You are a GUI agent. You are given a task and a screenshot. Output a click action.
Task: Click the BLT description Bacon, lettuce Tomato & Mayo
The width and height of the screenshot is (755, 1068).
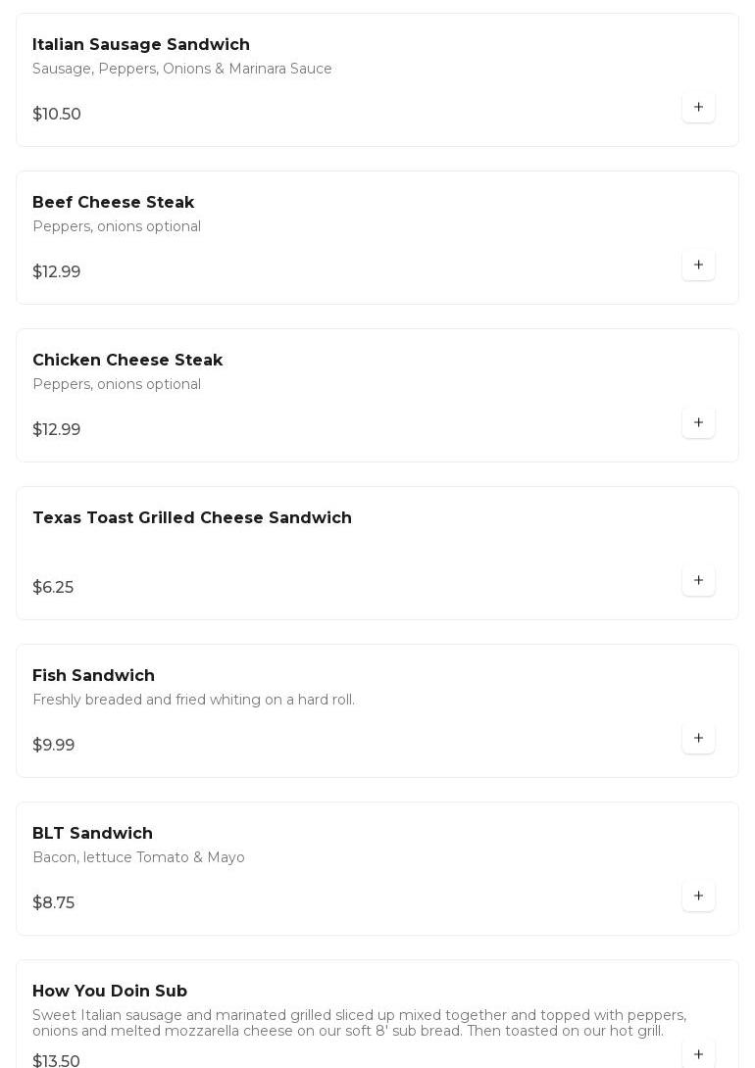tap(139, 857)
